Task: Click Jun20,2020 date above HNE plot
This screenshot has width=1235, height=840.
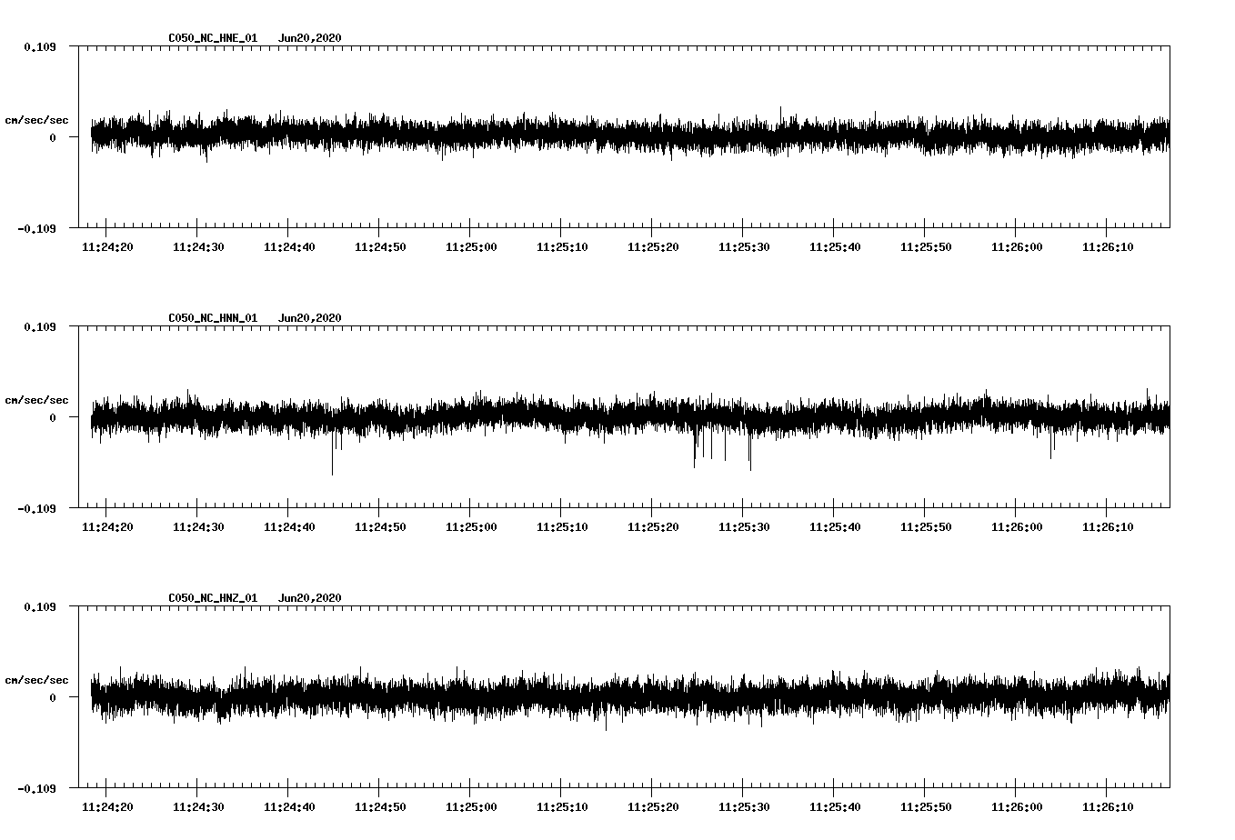Action: click(310, 38)
